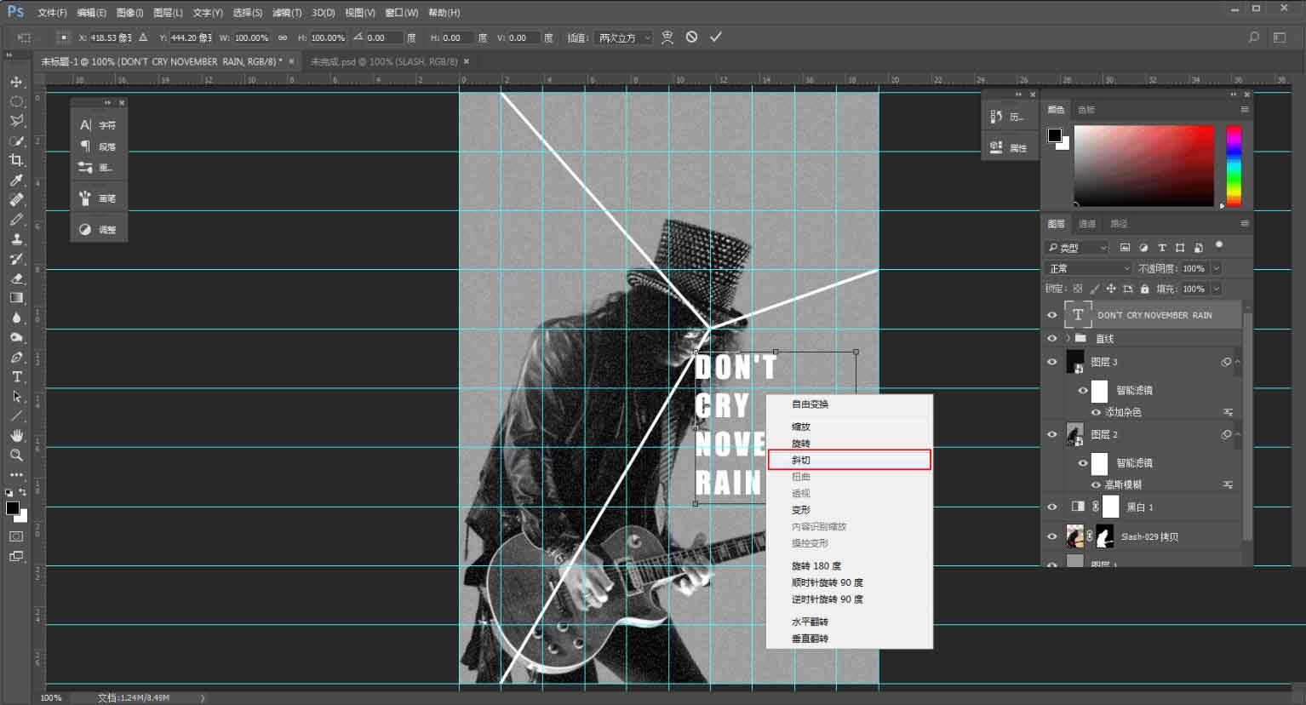Image resolution: width=1306 pixels, height=705 pixels.
Task: Open the Paragraph (段落) panel
Action: (99, 146)
